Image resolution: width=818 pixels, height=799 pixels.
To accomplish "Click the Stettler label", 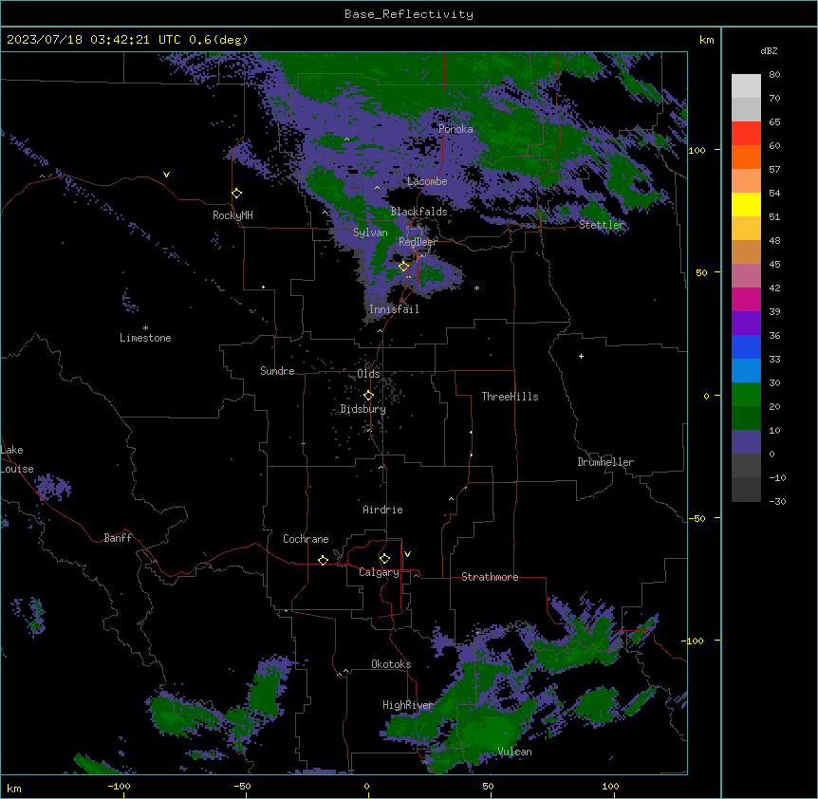I will [x=602, y=225].
